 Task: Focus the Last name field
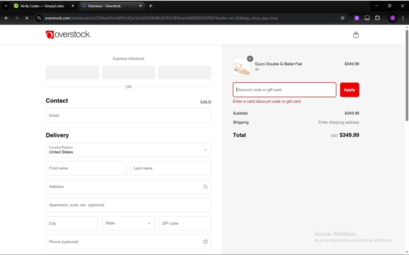click(x=171, y=168)
